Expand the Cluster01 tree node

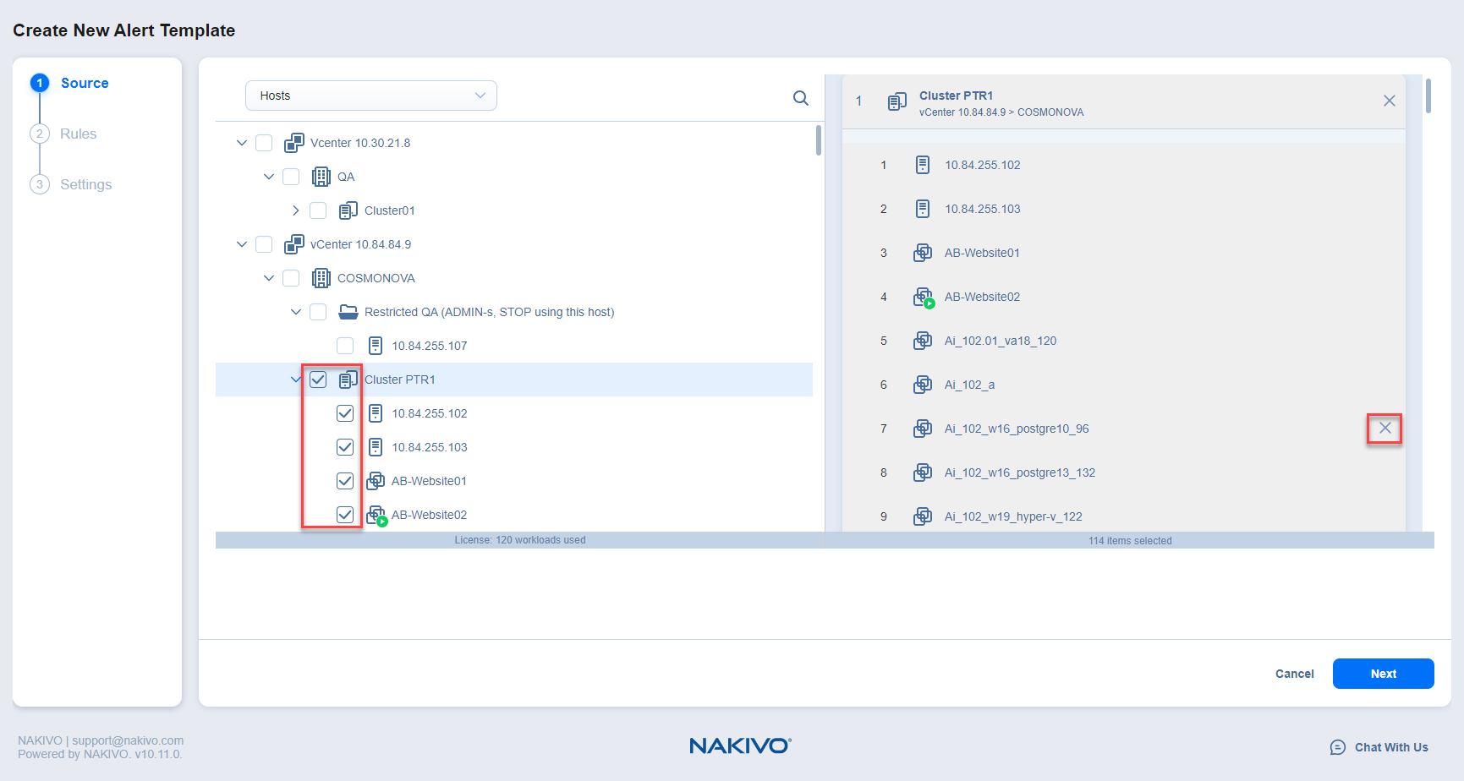tap(295, 210)
